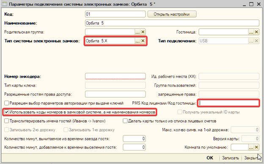Toggle Разрешен выбор параметров авторизации checkbox
The height and width of the screenshot is (164, 264).
coord(7,103)
